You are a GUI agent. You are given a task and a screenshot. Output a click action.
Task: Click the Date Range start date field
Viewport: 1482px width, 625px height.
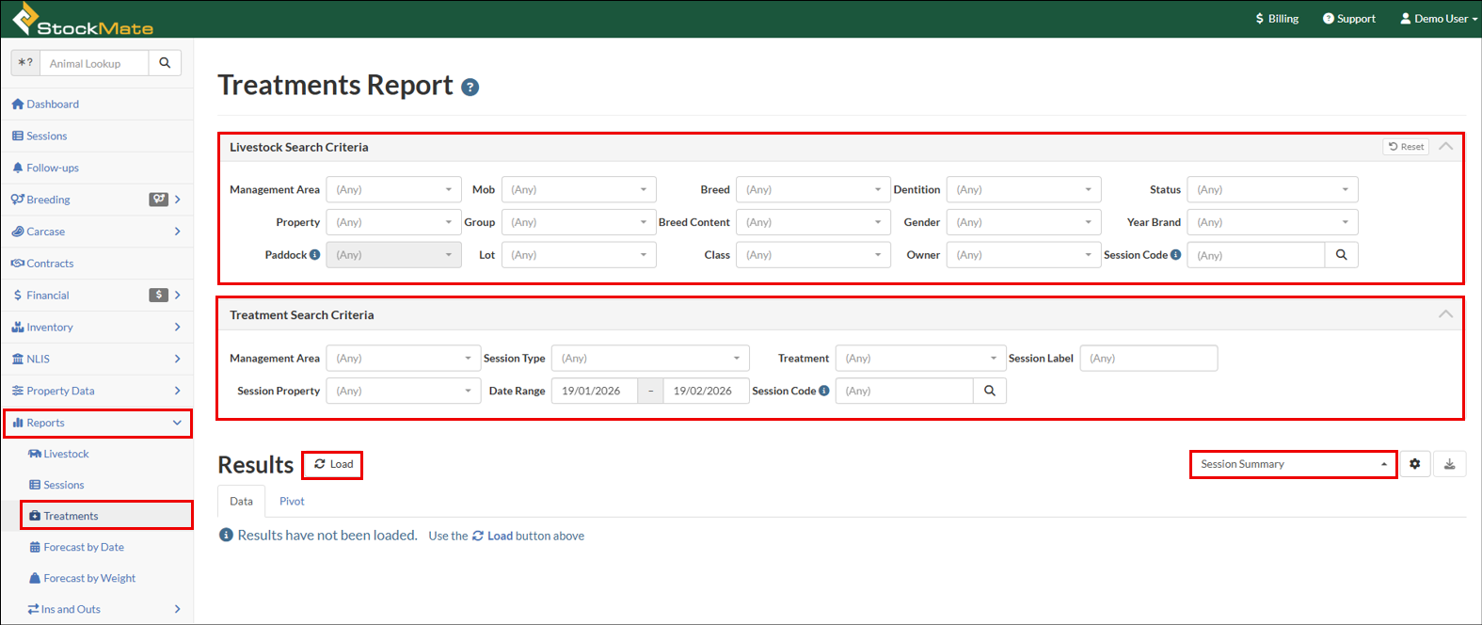pos(594,391)
